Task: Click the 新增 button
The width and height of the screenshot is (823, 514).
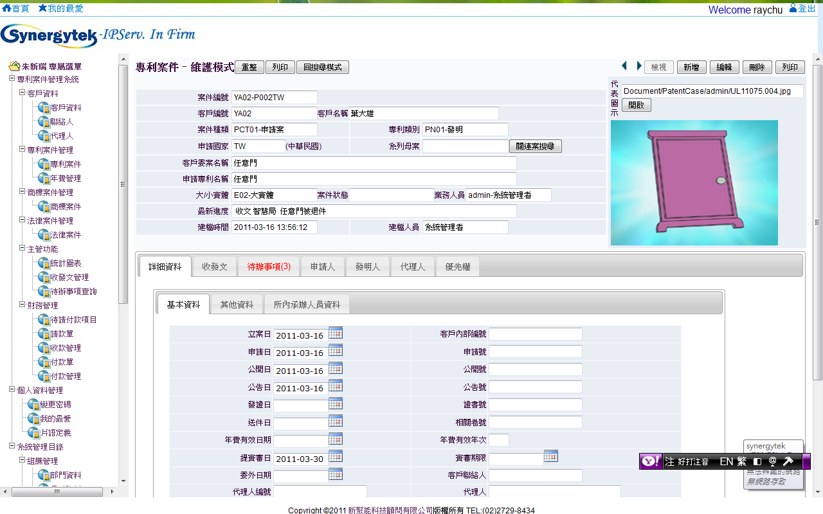Action: coord(692,67)
